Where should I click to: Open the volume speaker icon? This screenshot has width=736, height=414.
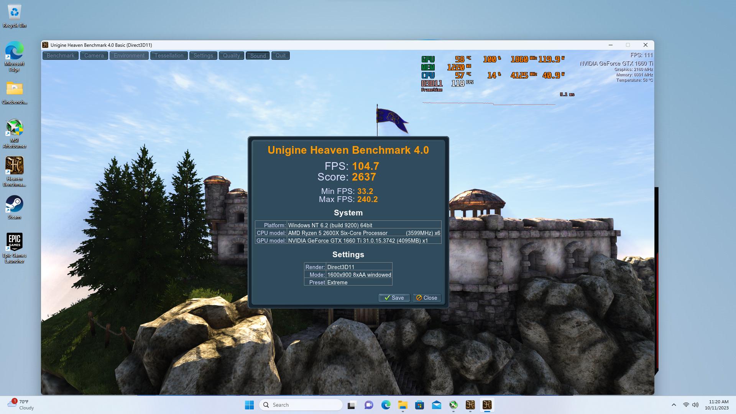click(x=695, y=405)
